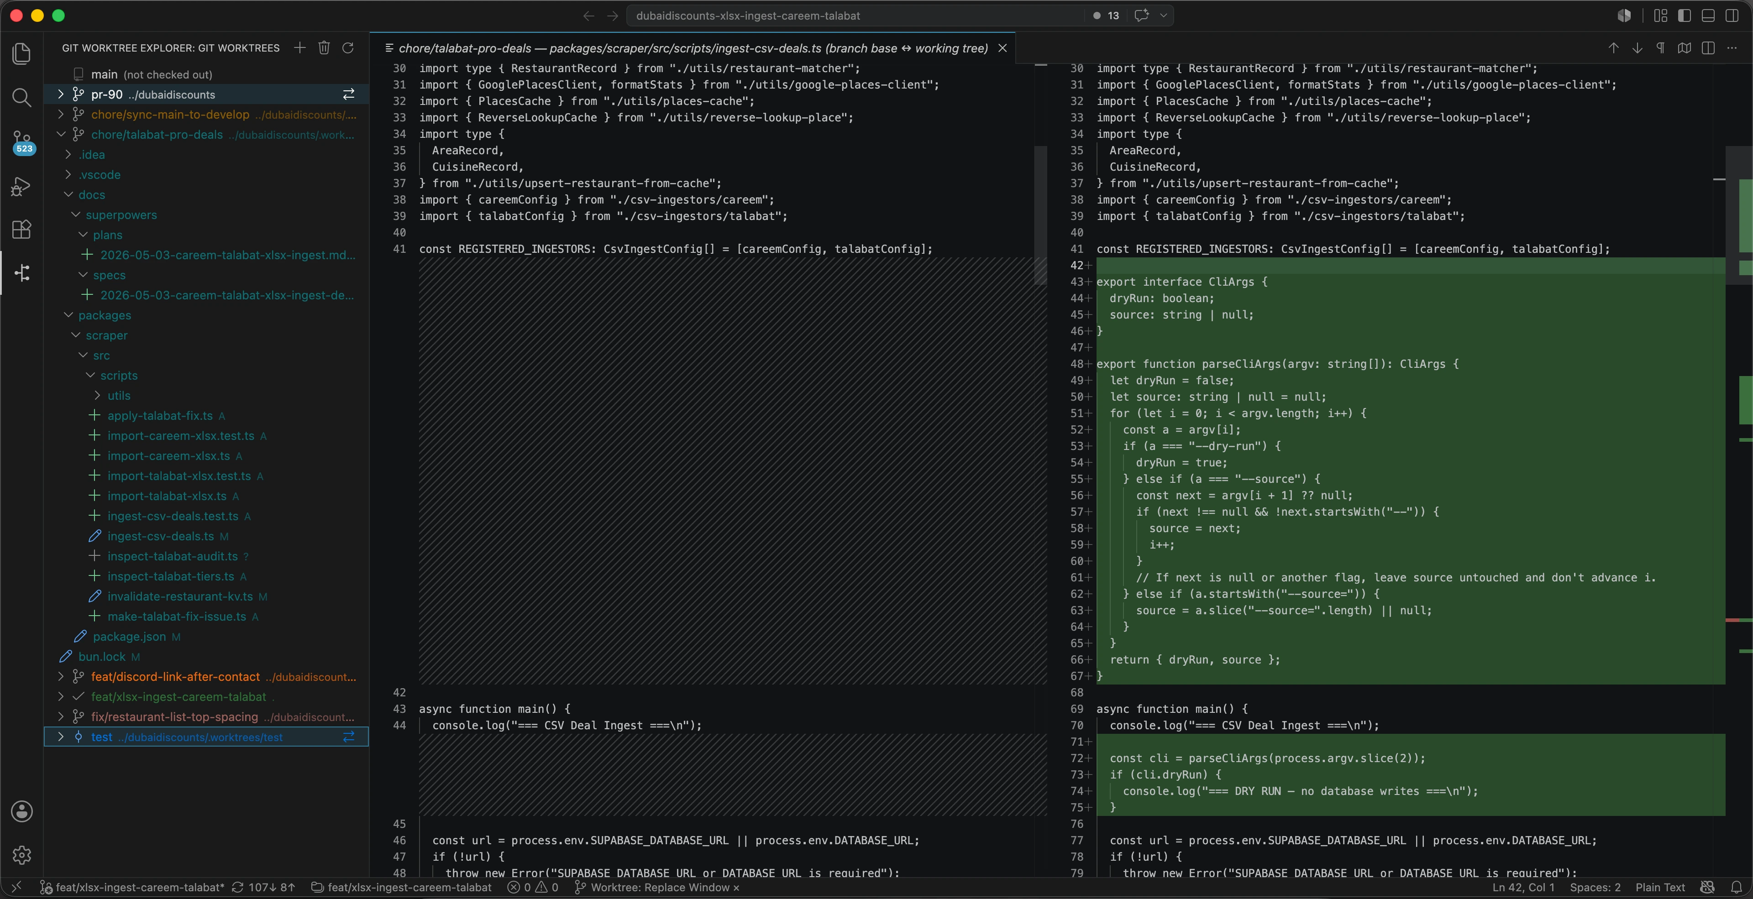Select the main (not checked out) worktree

click(x=205, y=74)
